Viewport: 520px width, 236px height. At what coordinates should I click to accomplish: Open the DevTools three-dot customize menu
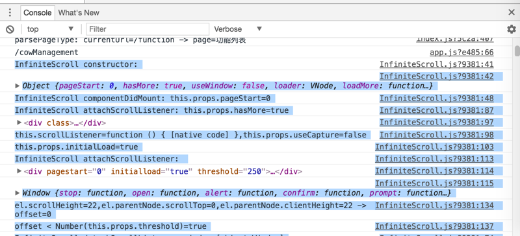(10, 12)
